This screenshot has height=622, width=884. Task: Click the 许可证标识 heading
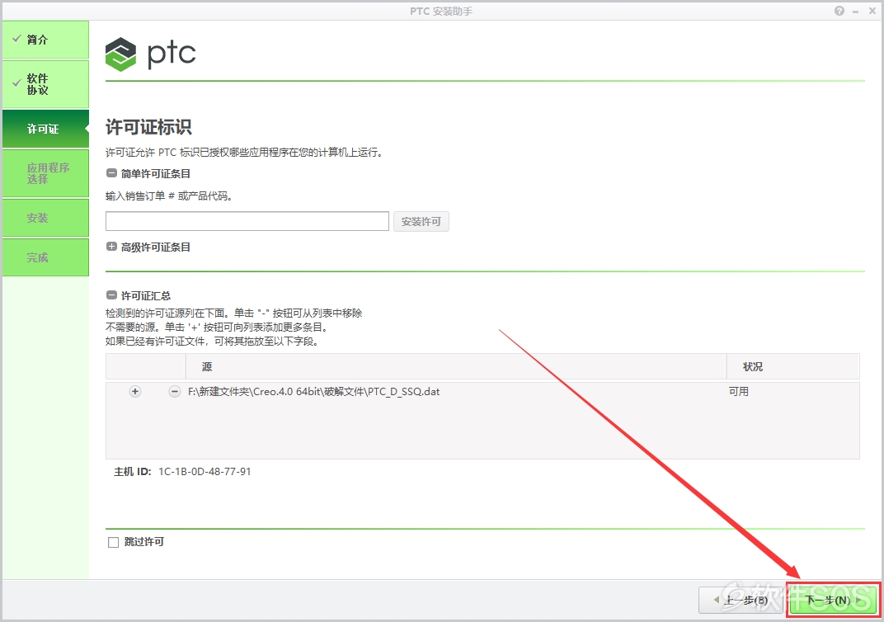point(148,127)
